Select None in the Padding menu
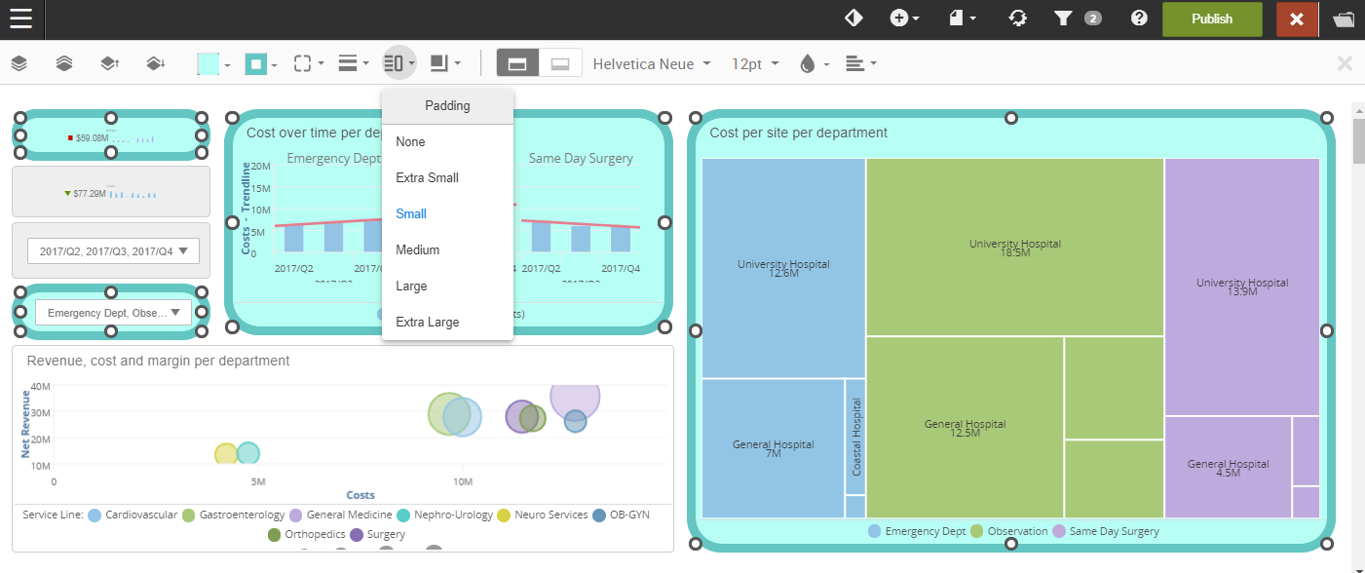Viewport: 1365px width, 573px height. (410, 142)
